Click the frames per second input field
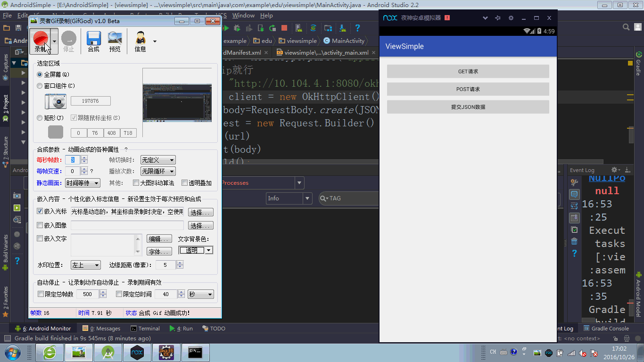Viewport: 644px width, 362px height. [73, 160]
